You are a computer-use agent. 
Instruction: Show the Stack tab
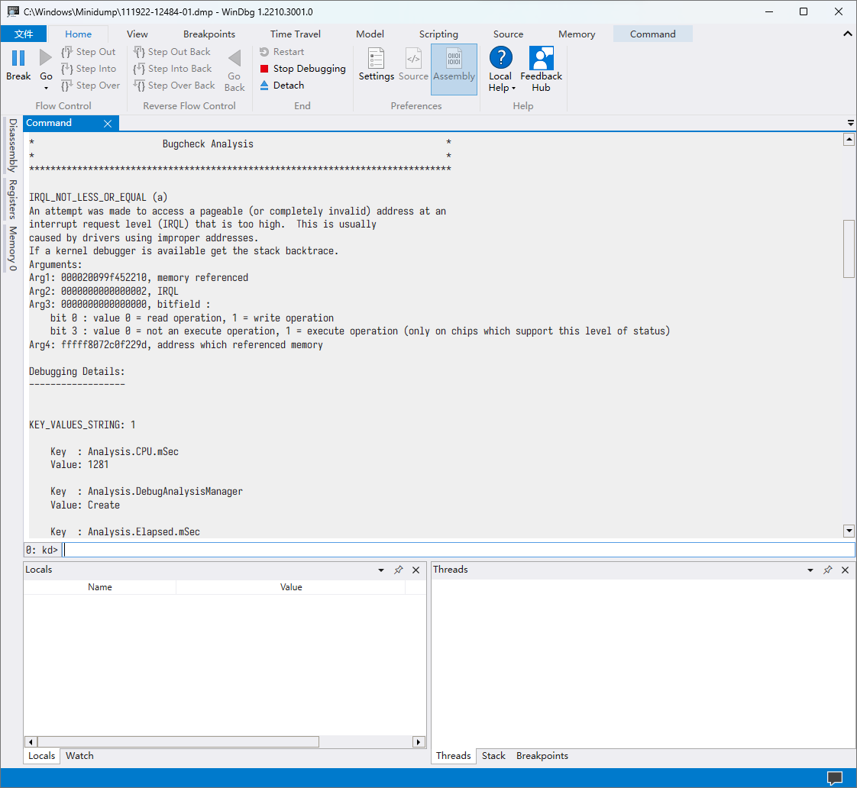(x=493, y=756)
